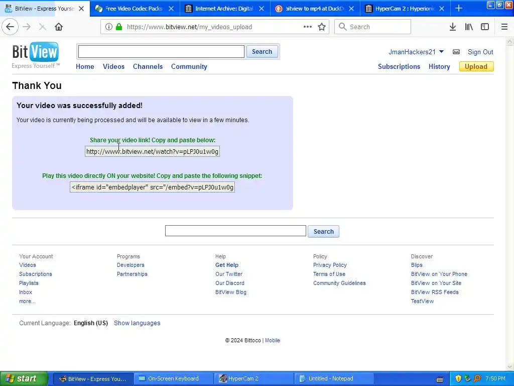Click the security shield tray icon
The height and width of the screenshot is (386, 514).
click(x=458, y=378)
